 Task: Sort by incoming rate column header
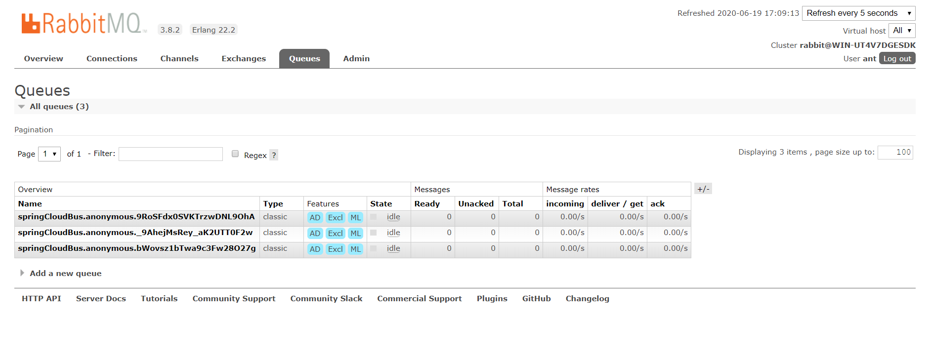(565, 203)
